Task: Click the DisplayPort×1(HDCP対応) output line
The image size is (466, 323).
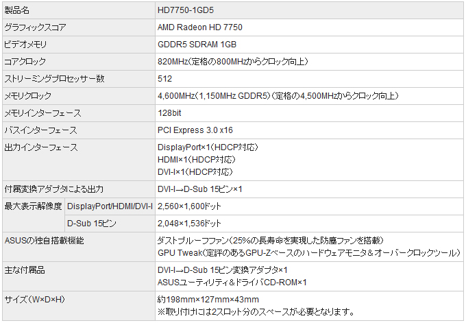Action: point(208,147)
